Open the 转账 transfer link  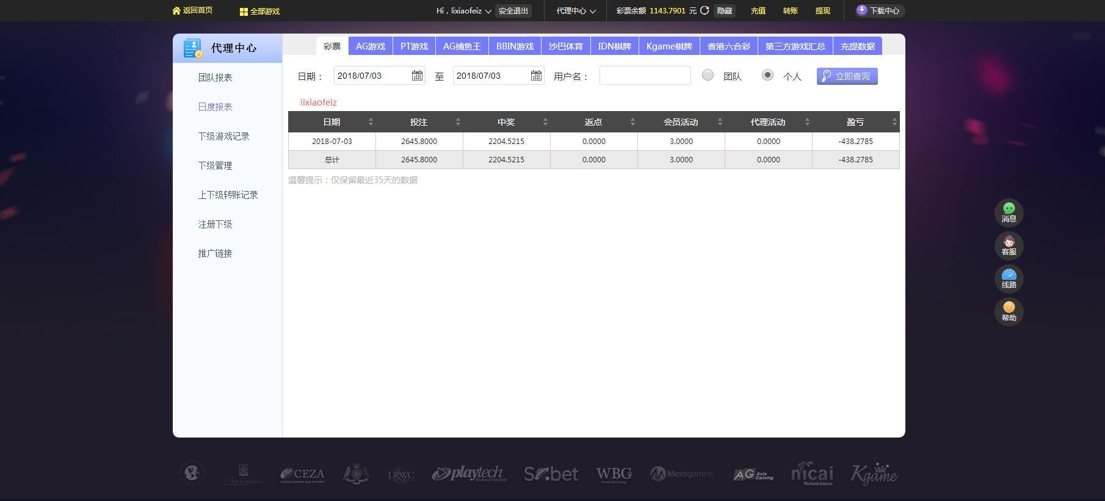click(791, 11)
